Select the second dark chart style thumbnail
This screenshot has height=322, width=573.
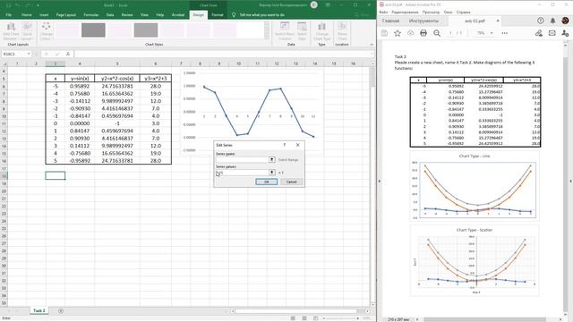coord(93,30)
